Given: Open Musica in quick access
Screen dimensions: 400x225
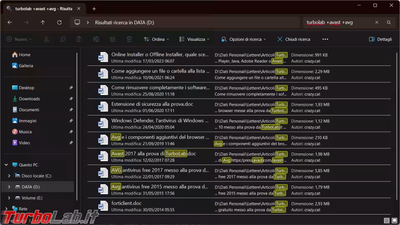Looking at the screenshot, I should coord(22,132).
